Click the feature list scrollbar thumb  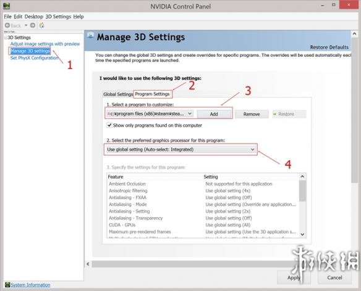[x=302, y=191]
